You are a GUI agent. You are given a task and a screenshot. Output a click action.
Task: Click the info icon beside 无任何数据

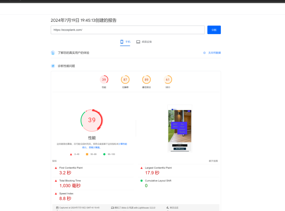(x=204, y=53)
